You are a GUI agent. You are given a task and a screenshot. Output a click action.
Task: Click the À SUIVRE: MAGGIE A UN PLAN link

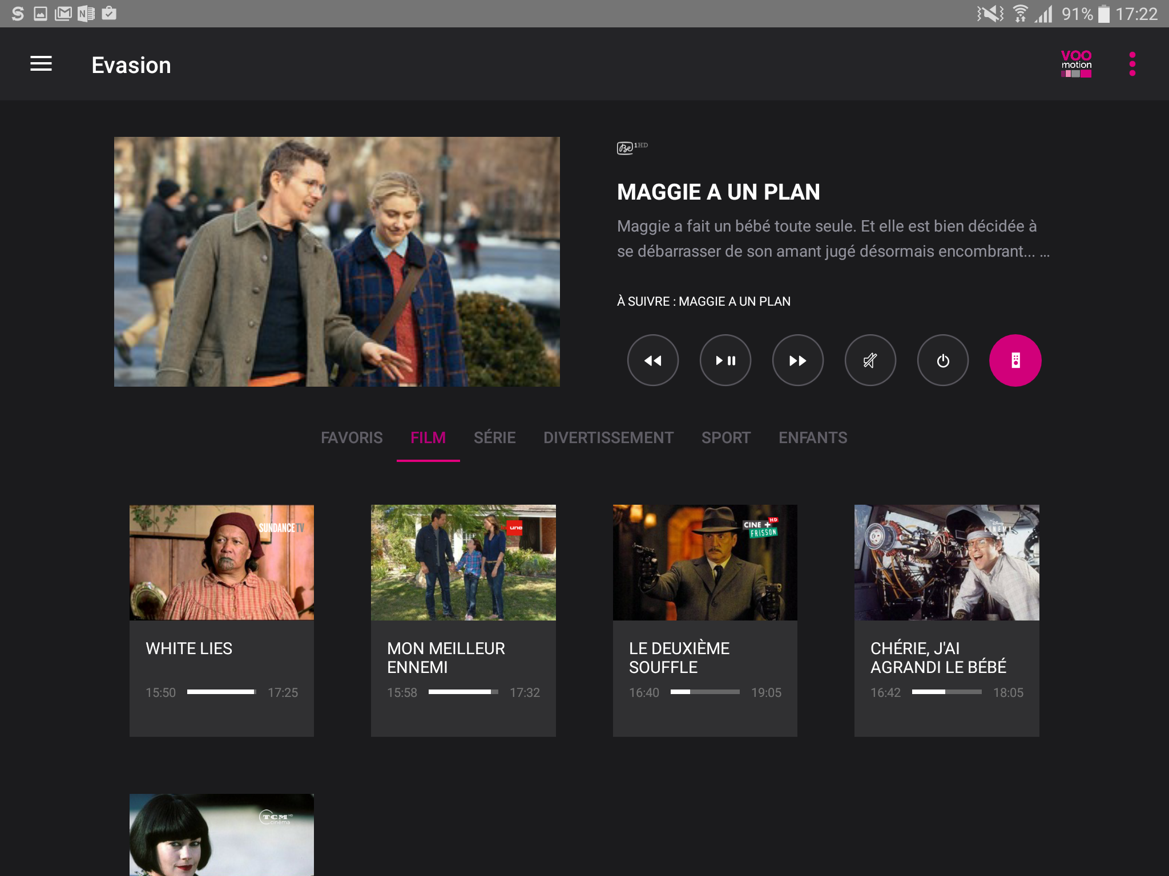tap(703, 301)
